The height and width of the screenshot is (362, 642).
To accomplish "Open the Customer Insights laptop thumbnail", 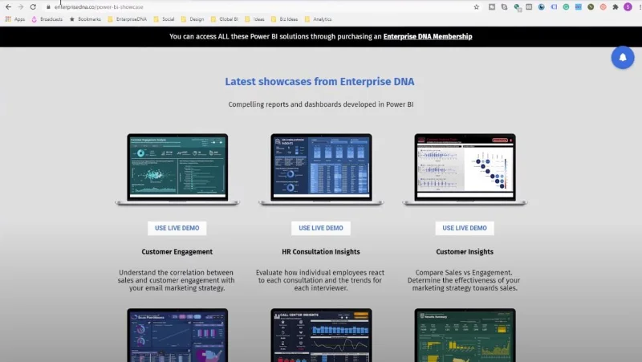I will pyautogui.click(x=465, y=169).
